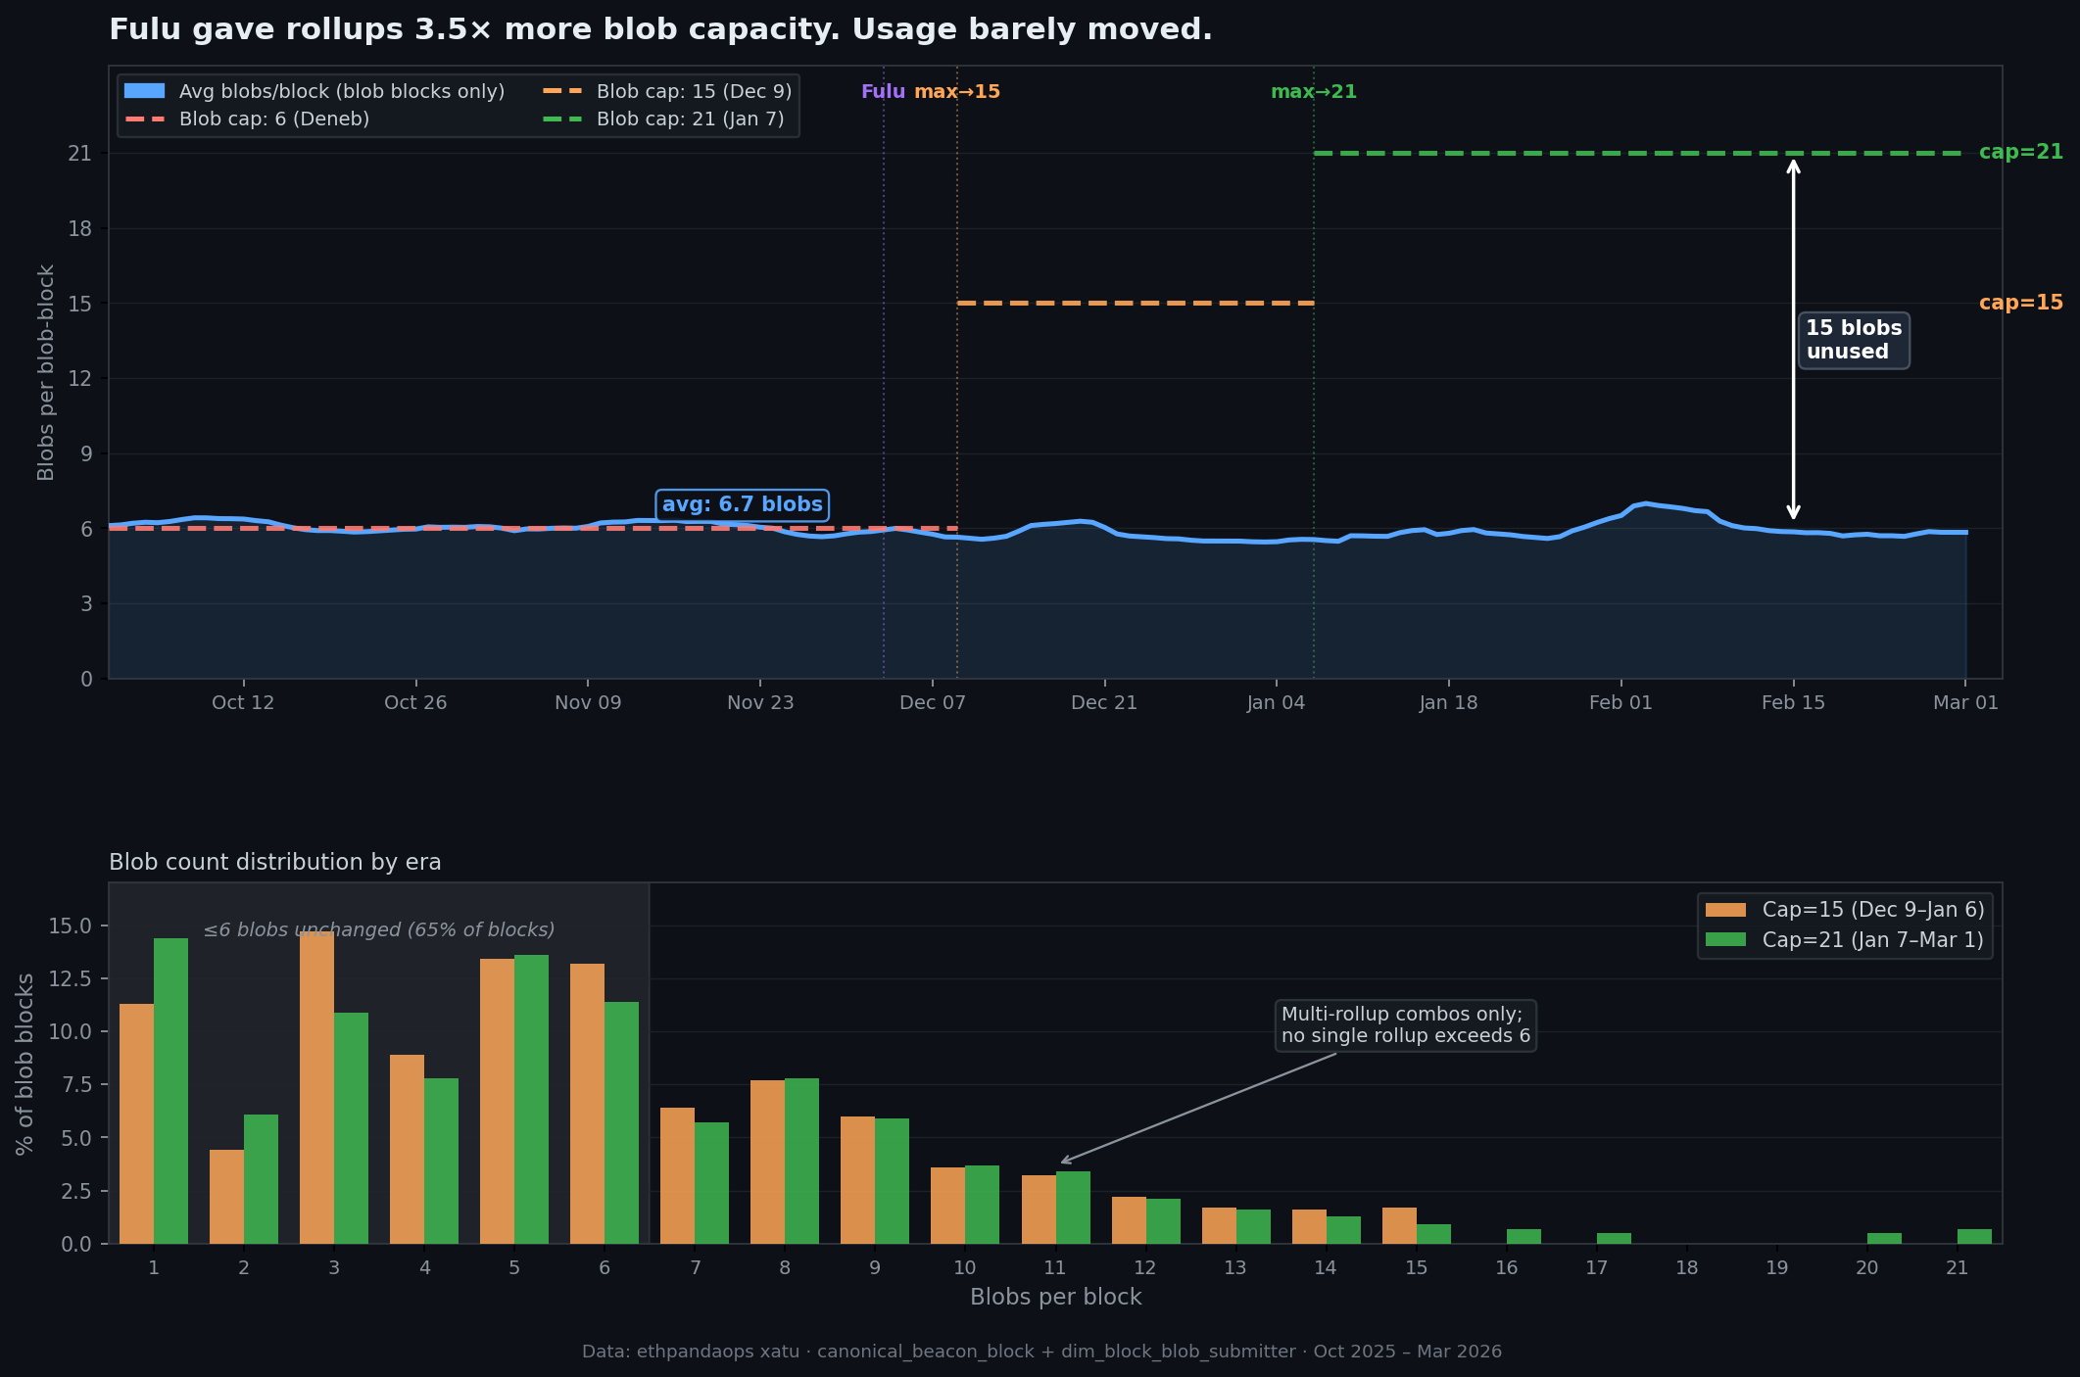The width and height of the screenshot is (2080, 1377).
Task: Click the cap=15 label at right edge
Action: tap(2020, 304)
